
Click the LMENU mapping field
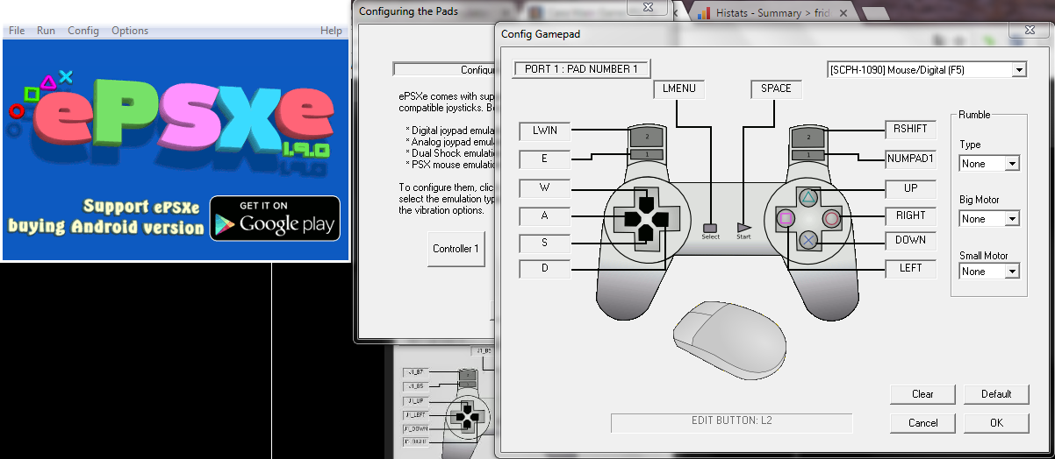pos(679,88)
